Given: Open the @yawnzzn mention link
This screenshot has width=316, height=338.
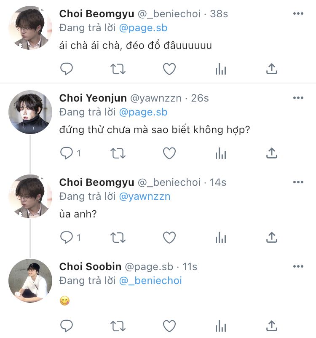Looking at the screenshot, I should point(145,196).
